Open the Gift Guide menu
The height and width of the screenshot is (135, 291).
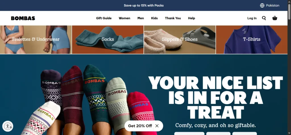(x=104, y=18)
